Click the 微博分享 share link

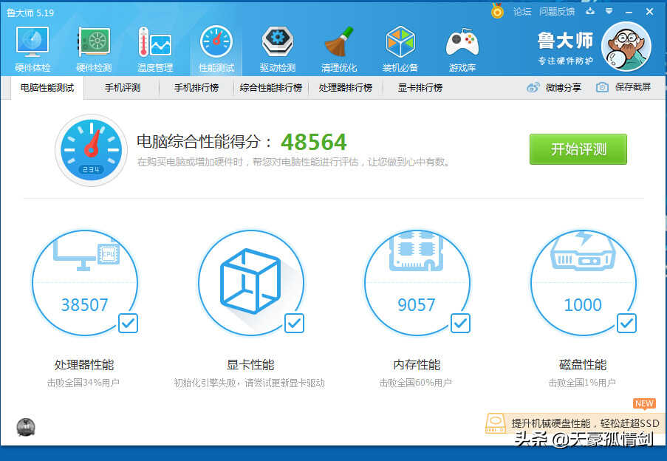click(x=563, y=88)
